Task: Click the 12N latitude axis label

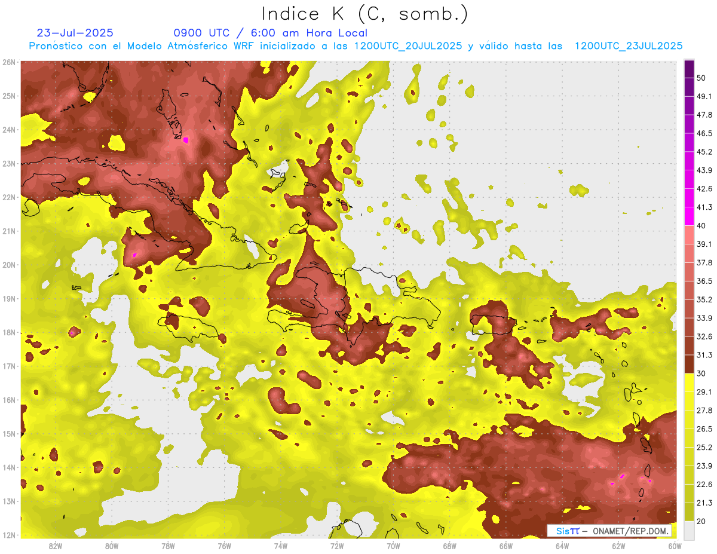Action: coord(9,535)
